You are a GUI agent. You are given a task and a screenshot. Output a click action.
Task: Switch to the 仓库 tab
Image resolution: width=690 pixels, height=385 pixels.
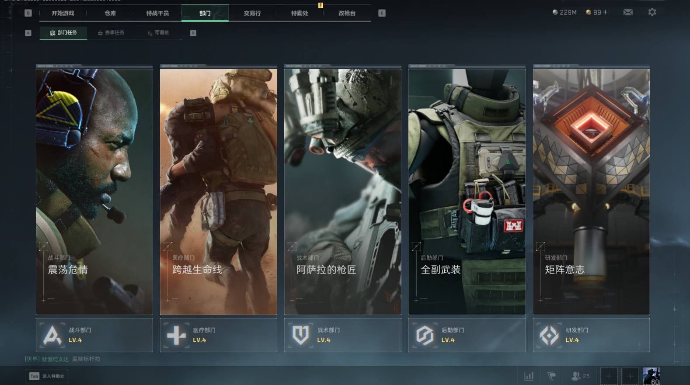click(x=110, y=13)
